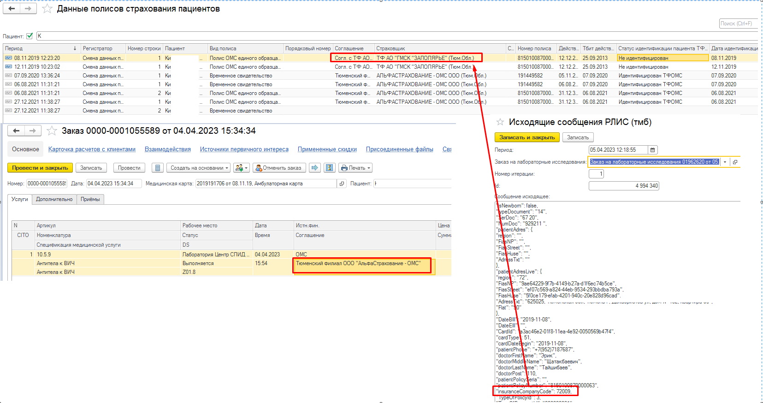Image resolution: width=763 pixels, height=403 pixels.
Task: Open the calendar picker for Период
Action: click(x=652, y=150)
